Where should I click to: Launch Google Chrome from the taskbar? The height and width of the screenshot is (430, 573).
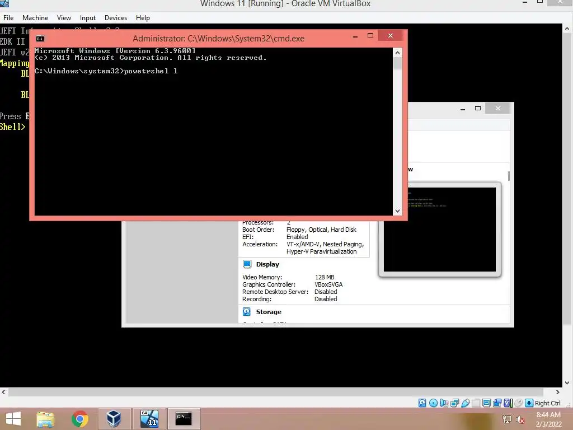(79, 419)
